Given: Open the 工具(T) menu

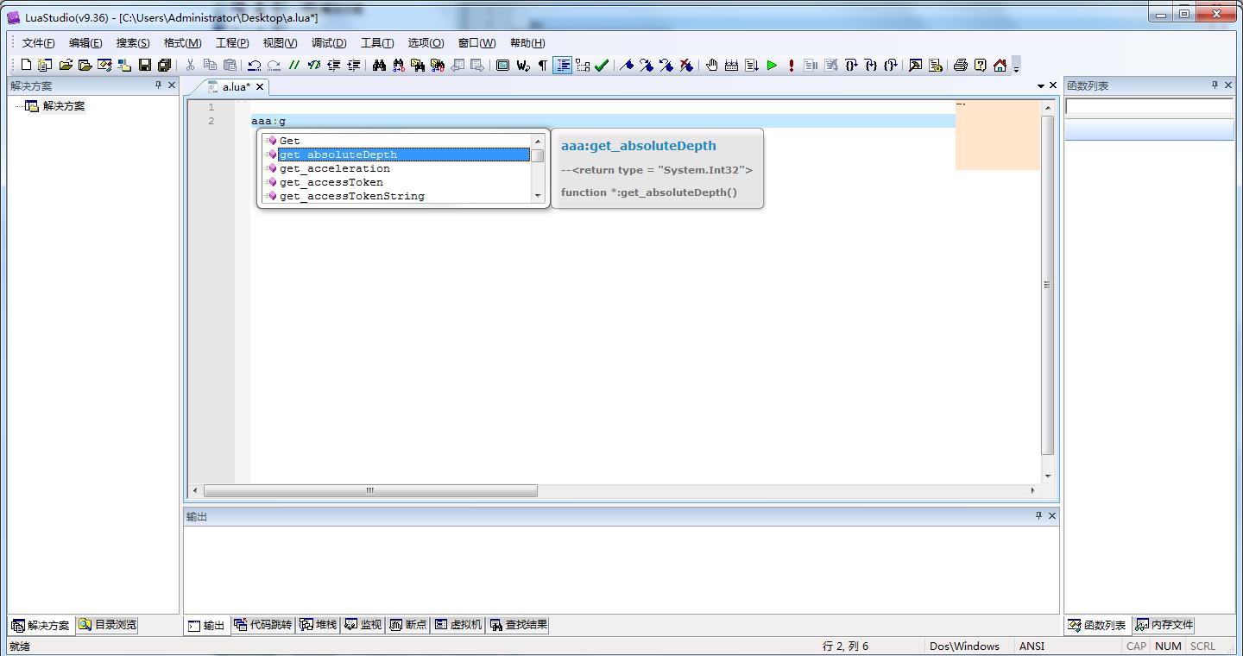Looking at the screenshot, I should click(x=377, y=43).
